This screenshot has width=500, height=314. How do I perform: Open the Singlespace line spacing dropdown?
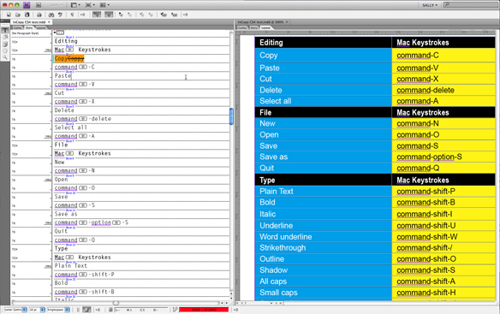68,310
